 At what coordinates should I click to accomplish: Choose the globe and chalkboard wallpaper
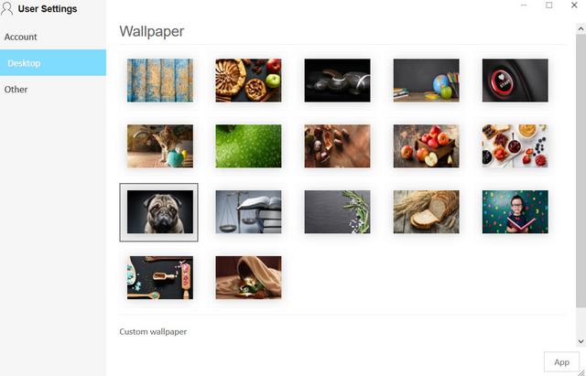[427, 81]
